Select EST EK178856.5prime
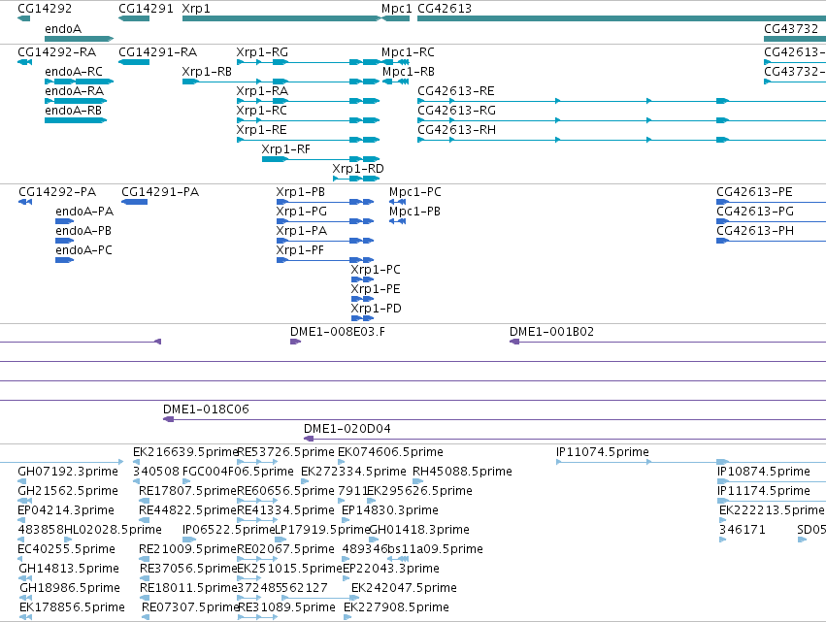 (72, 608)
